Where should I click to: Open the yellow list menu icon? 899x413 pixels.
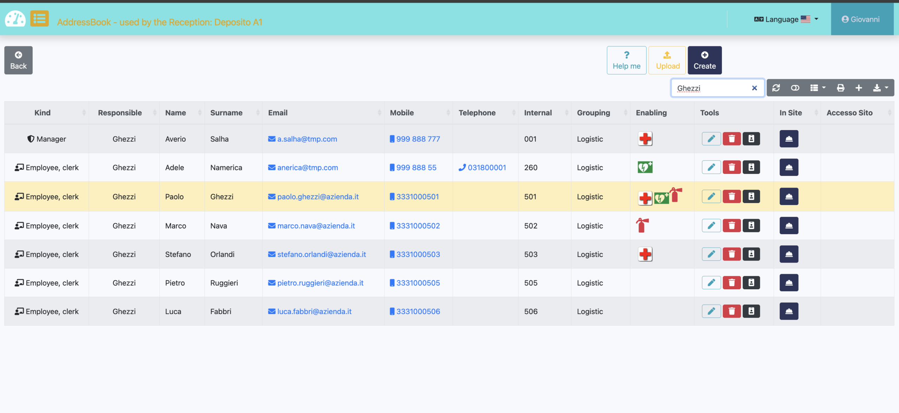(x=39, y=19)
